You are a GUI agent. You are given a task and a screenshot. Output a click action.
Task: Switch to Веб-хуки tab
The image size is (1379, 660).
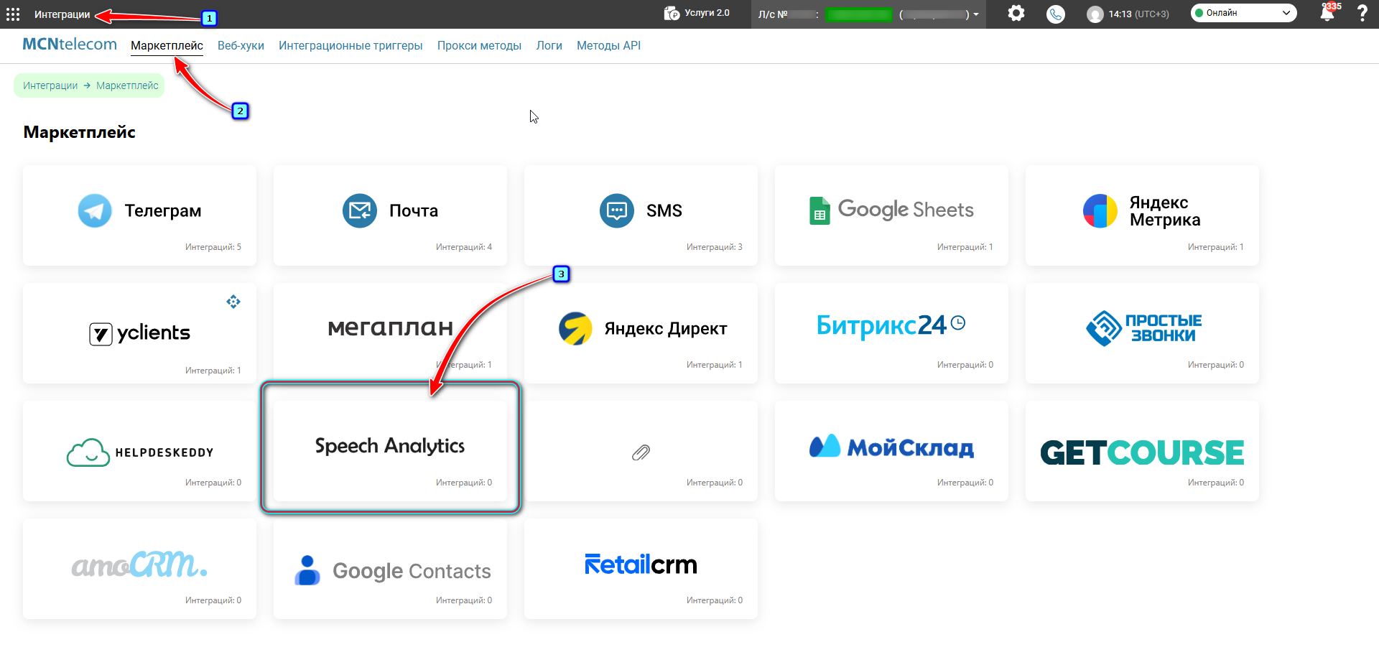pyautogui.click(x=241, y=45)
